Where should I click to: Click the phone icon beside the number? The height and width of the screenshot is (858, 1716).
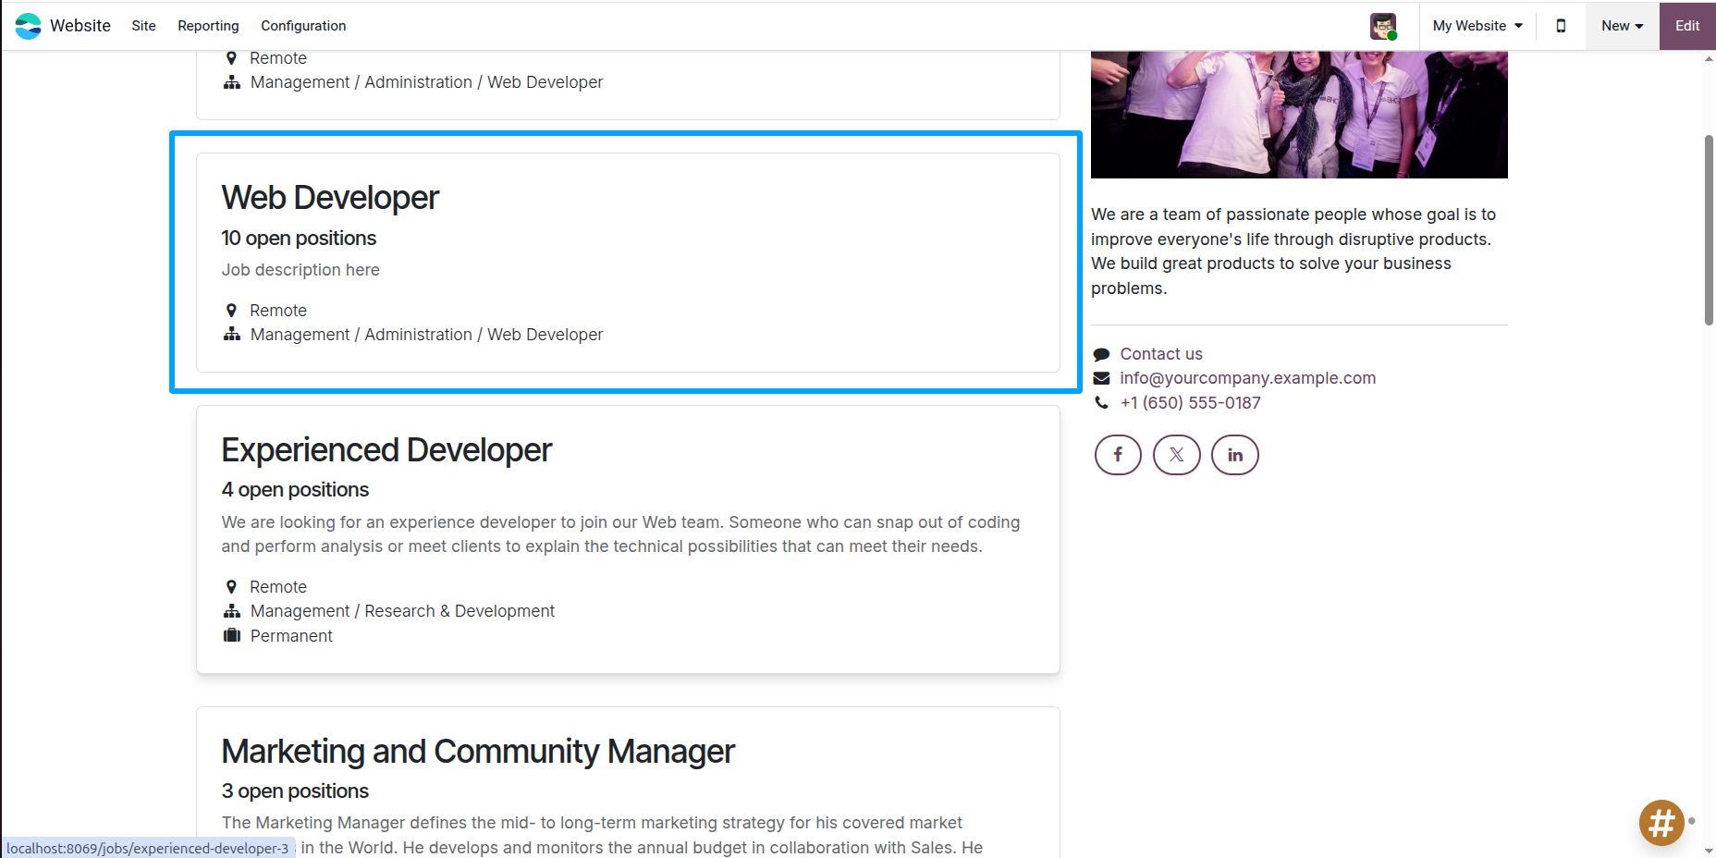coord(1100,402)
